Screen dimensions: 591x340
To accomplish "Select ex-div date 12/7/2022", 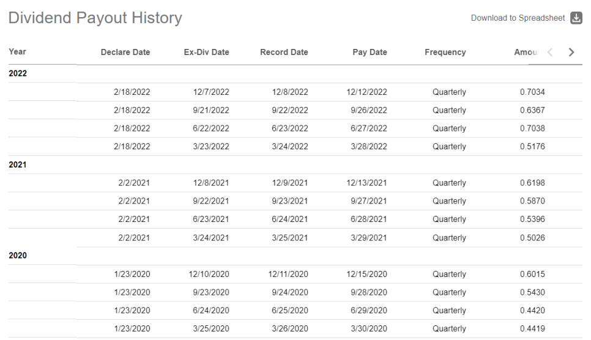I will [x=211, y=92].
